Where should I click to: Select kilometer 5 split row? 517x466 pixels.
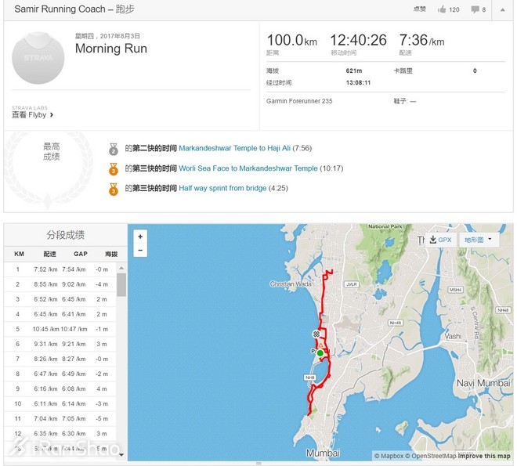(63, 330)
